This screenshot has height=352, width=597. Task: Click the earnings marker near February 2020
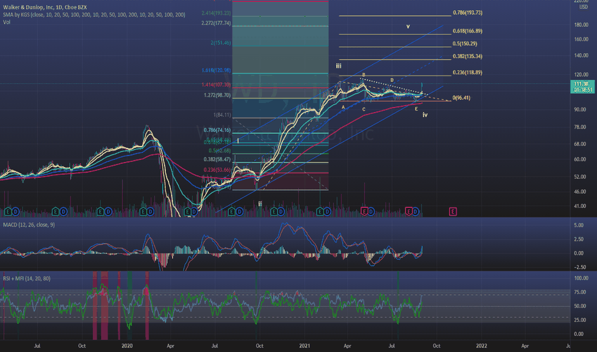143,212
